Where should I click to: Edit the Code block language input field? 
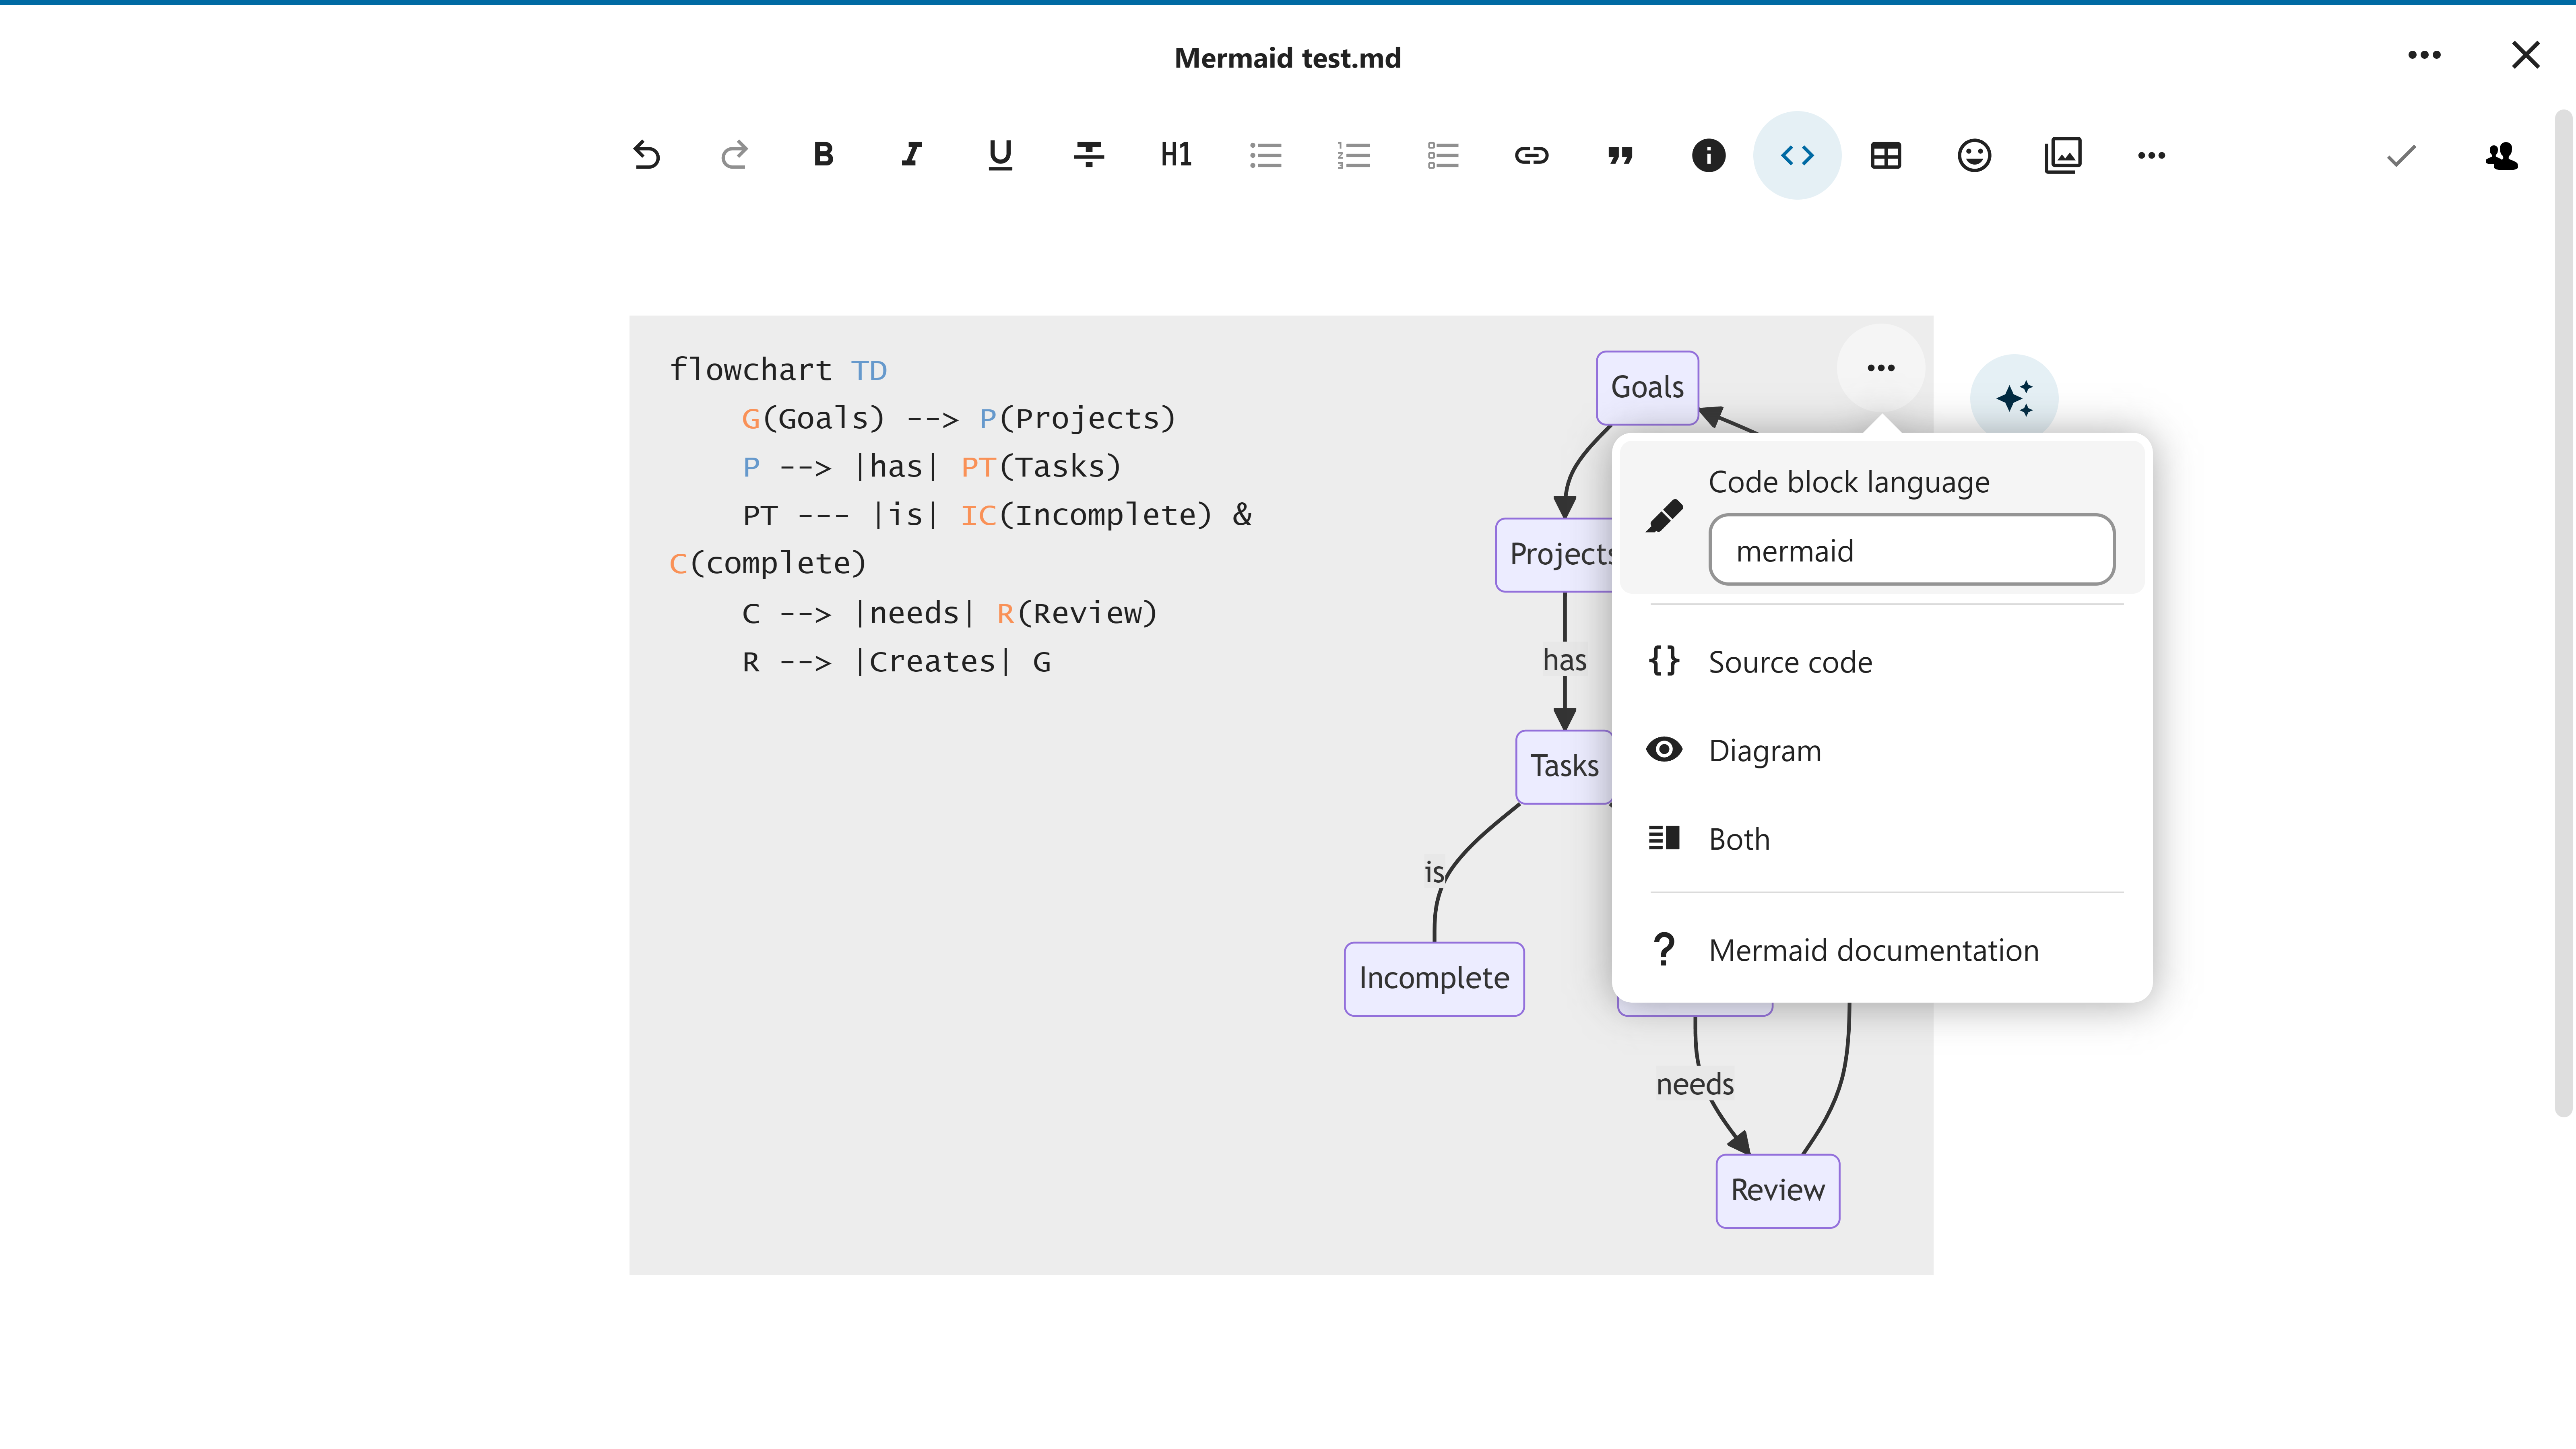[1911, 550]
